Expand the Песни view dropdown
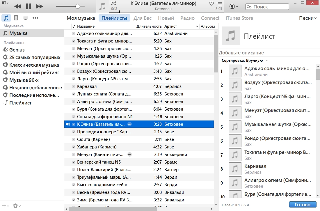 [308, 18]
